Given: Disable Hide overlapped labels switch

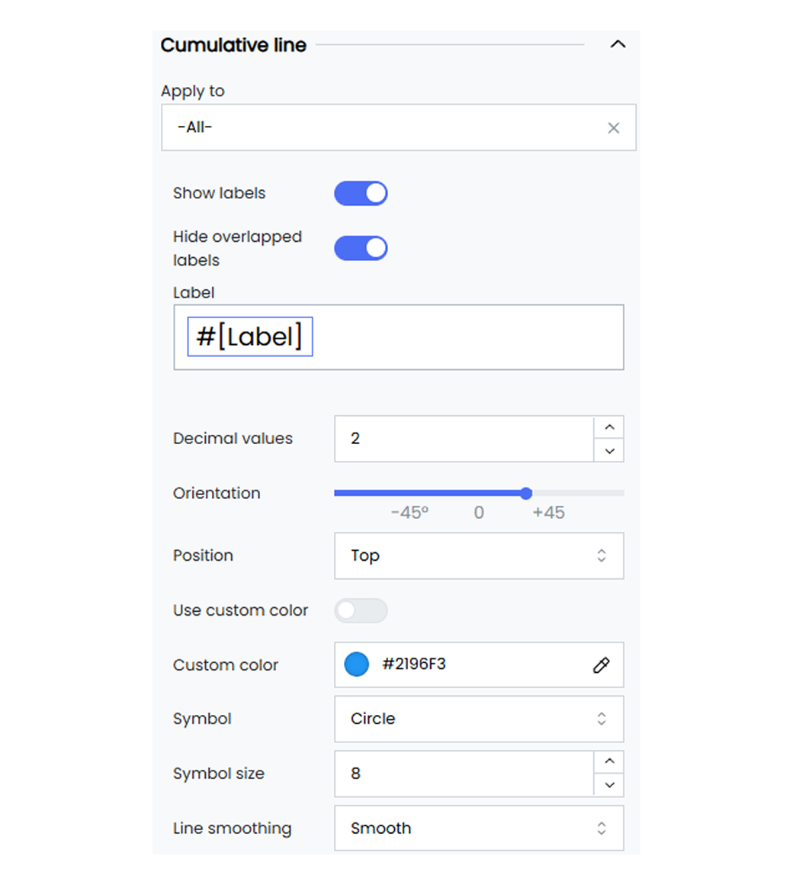Looking at the screenshot, I should pyautogui.click(x=361, y=249).
